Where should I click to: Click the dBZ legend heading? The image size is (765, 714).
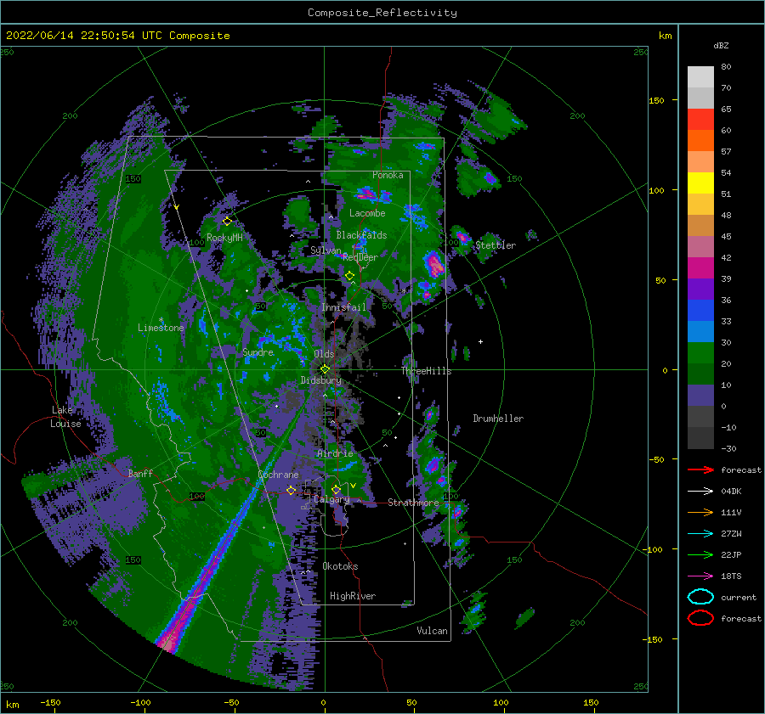[x=721, y=46]
